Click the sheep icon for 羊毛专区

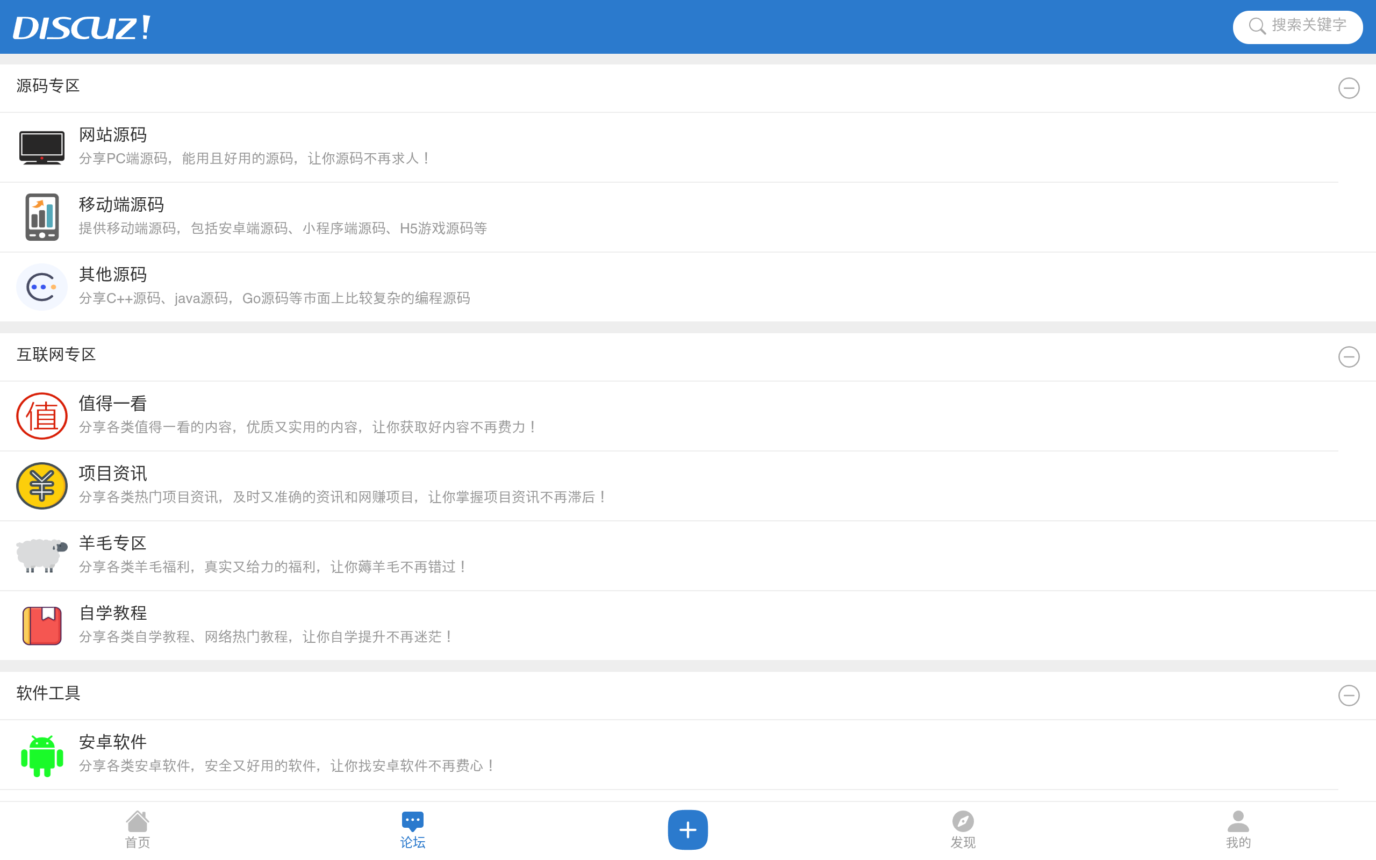[x=41, y=555]
